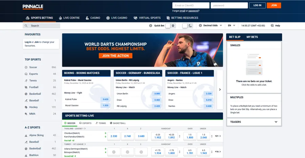Bet on Angers at 2.220
The width and height of the screenshot is (305, 158).
click(x=208, y=94)
